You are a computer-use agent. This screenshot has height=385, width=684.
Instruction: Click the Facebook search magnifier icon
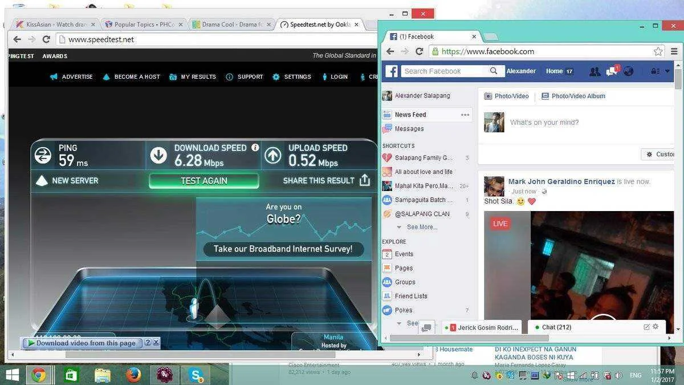click(494, 71)
